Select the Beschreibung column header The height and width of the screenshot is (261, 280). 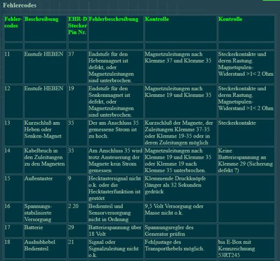pyautogui.click(x=42, y=19)
